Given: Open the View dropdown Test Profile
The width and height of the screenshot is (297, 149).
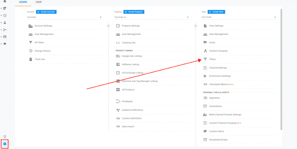Looking at the screenshot, I should (239, 17).
